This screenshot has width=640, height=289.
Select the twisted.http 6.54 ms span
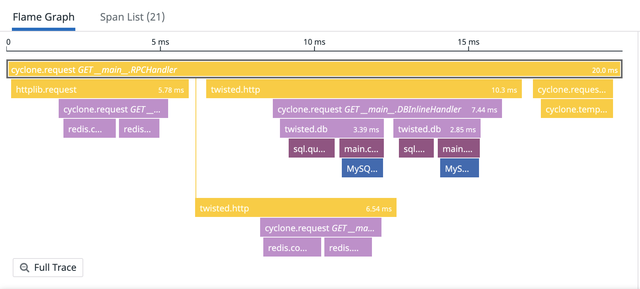tap(296, 207)
